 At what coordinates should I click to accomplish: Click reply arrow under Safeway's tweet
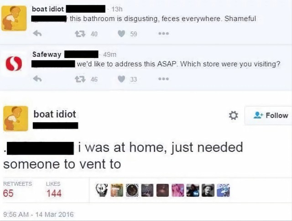[x=37, y=79]
